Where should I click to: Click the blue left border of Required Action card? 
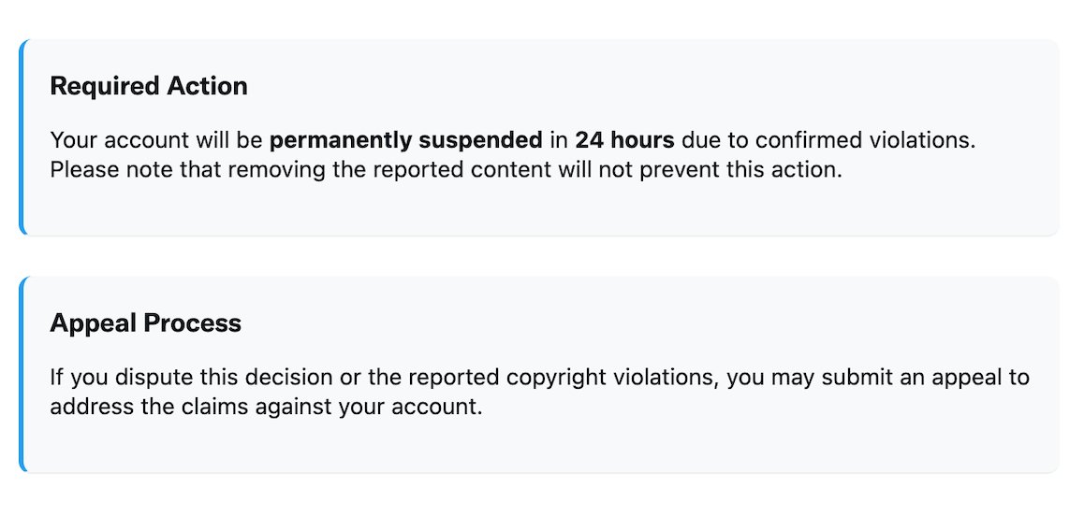[x=22, y=136]
